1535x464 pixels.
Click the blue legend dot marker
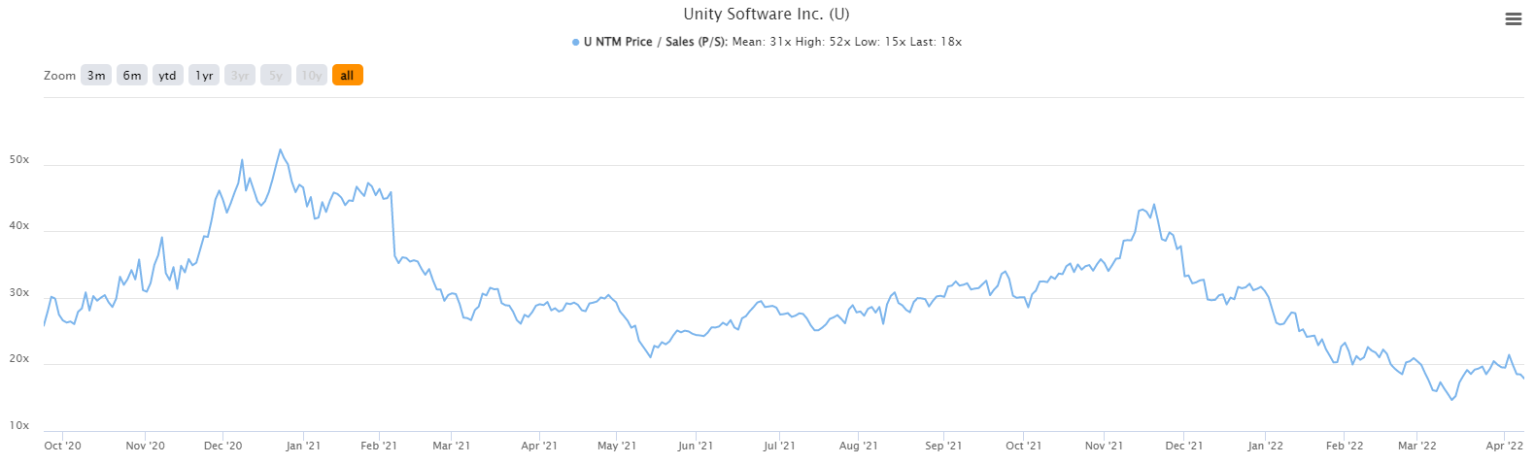[x=576, y=42]
